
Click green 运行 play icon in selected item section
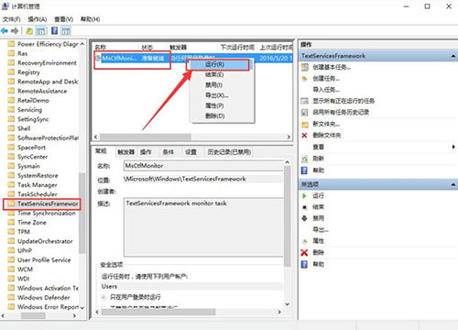[304, 195]
